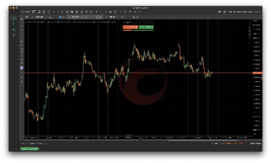Close the second (active) chart tab with its X
Screen dimensions: 271x163
tap(69, 17)
